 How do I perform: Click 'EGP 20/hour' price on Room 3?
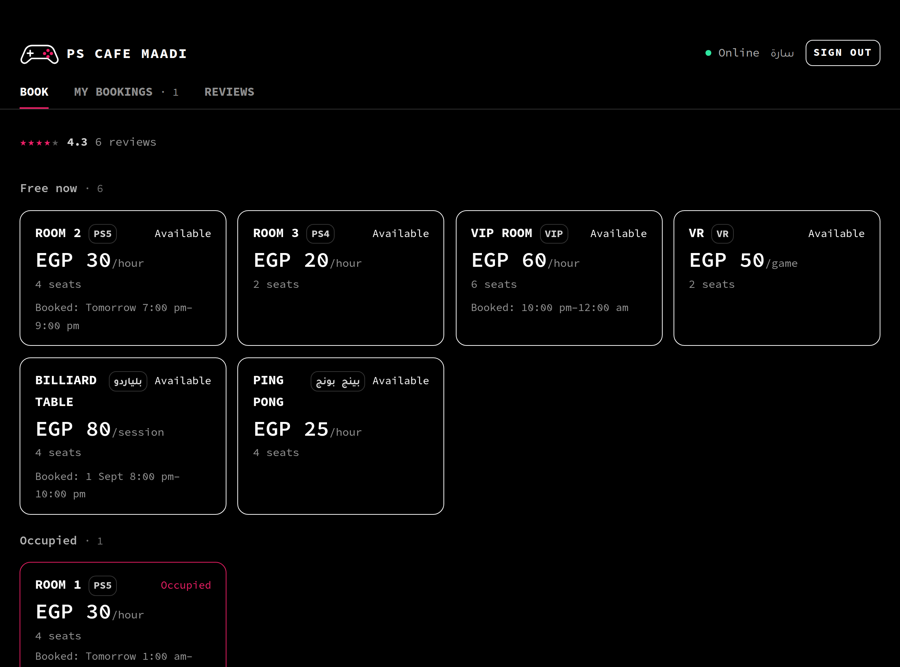pos(307,261)
